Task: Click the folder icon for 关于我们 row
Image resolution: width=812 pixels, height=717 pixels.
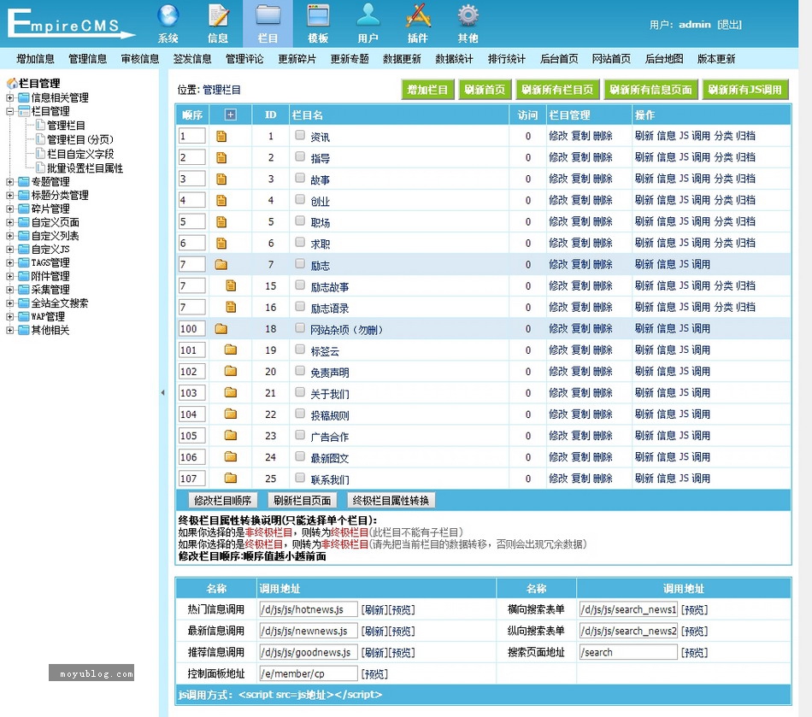Action: (x=231, y=393)
